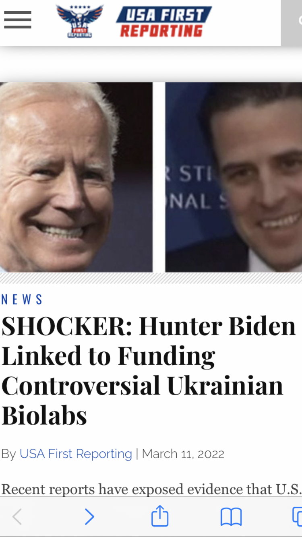Click the "By" label before author name
The height and width of the screenshot is (537, 302).
coord(8,454)
